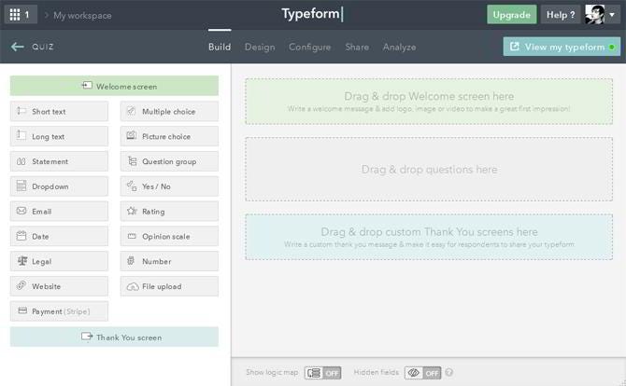Click the Rating star icon
Screen dimensions: 626x386
(x=132, y=211)
